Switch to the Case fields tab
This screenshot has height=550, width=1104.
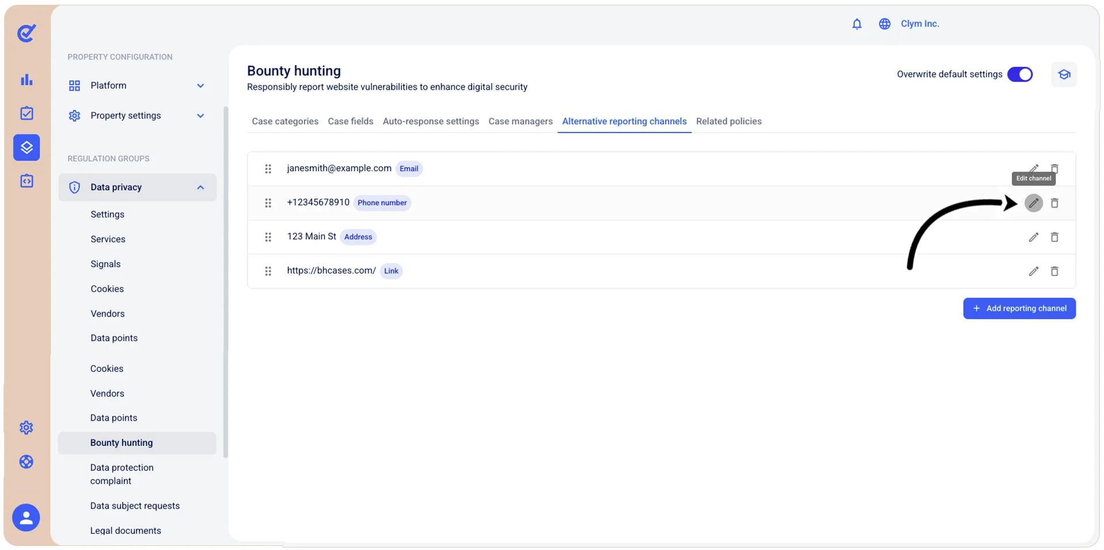[351, 121]
